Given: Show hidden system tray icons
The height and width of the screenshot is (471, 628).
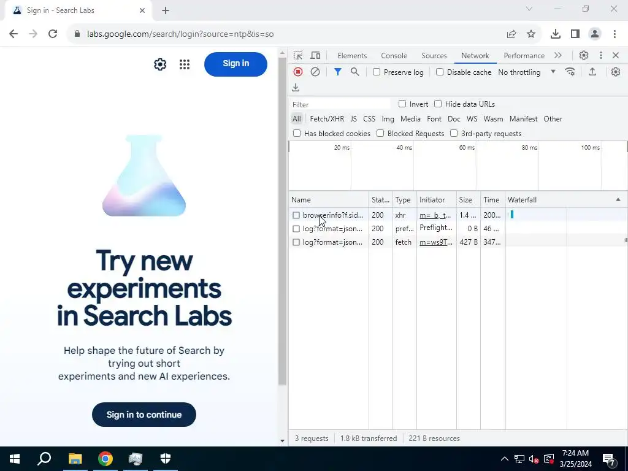Looking at the screenshot, I should (x=505, y=459).
